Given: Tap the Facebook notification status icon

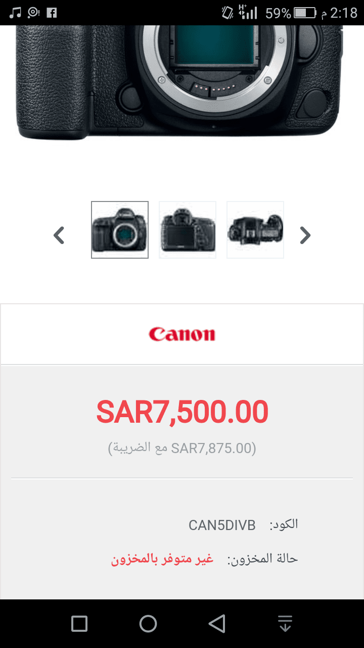Looking at the screenshot, I should click(52, 12).
